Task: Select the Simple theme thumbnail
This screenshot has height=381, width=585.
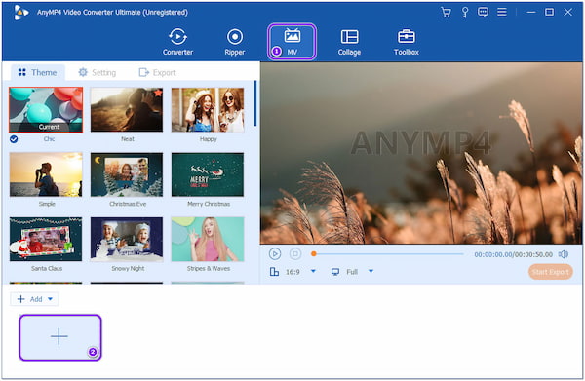Action: 46,174
